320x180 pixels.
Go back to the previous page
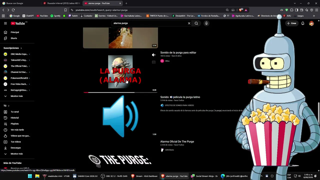point(3,10)
